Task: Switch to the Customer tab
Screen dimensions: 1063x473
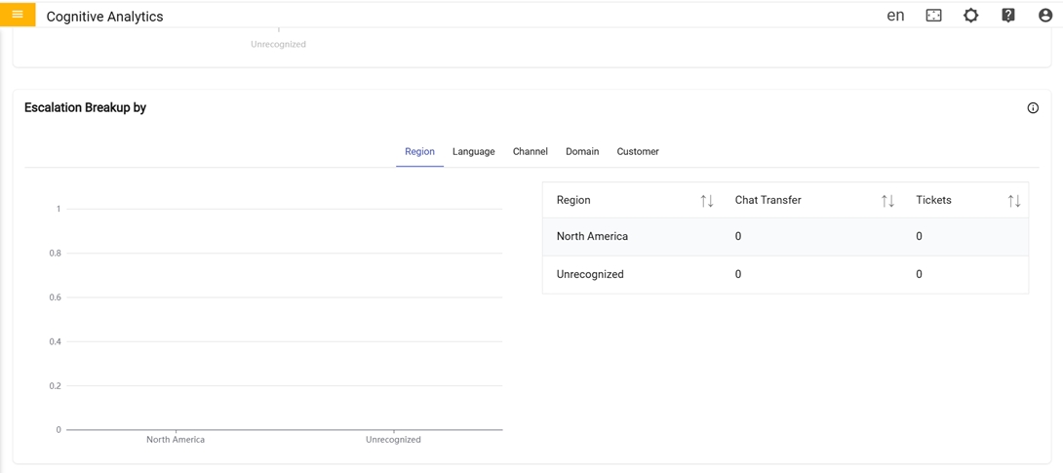Action: (638, 152)
